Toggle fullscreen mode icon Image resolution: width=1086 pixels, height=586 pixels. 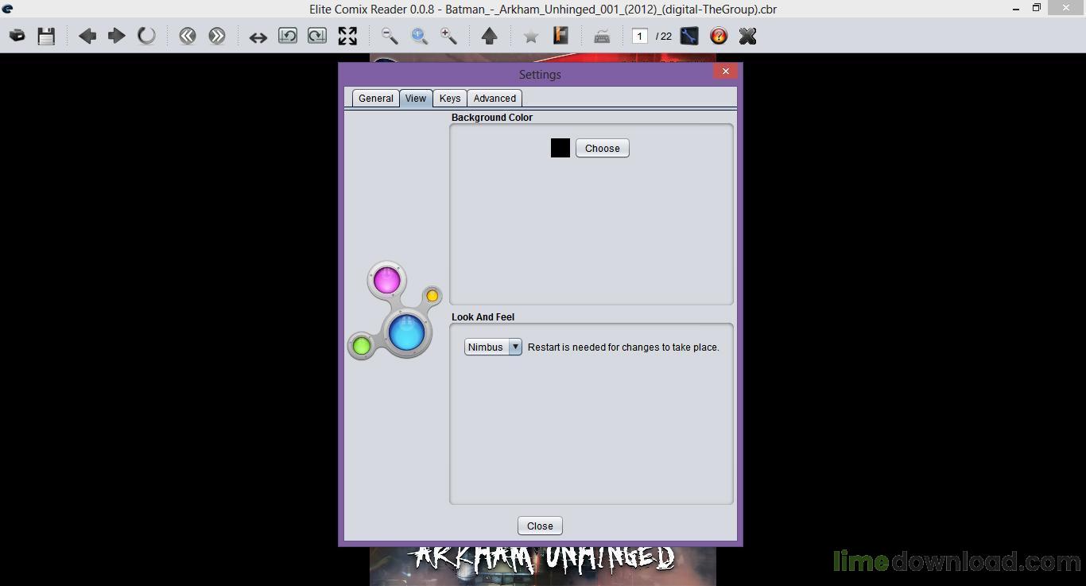click(x=347, y=36)
